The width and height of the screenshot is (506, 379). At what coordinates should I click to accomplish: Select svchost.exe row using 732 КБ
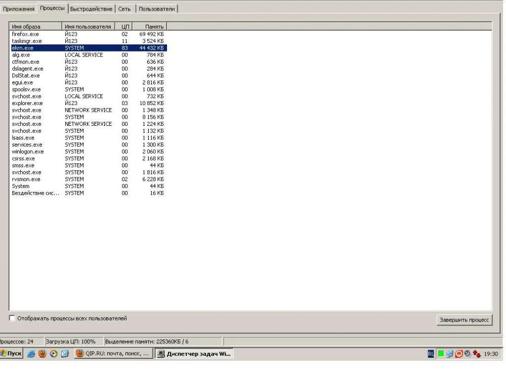tap(89, 97)
